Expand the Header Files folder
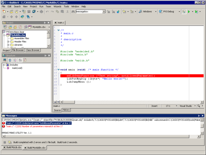 (8, 42)
